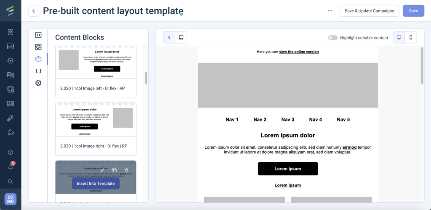Open the curly braces variables tab

(x=38, y=71)
